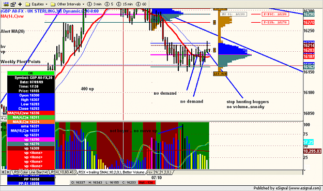Switch to RSX(,10,60,40,) tab
The width and height of the screenshot is (323, 191).
click(63, 172)
